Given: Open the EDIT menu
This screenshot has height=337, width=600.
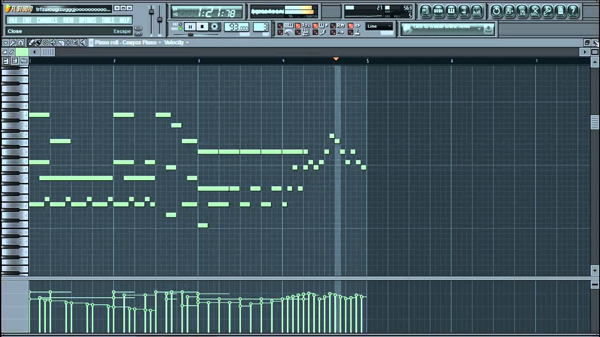Looking at the screenshot, I should [27, 20].
